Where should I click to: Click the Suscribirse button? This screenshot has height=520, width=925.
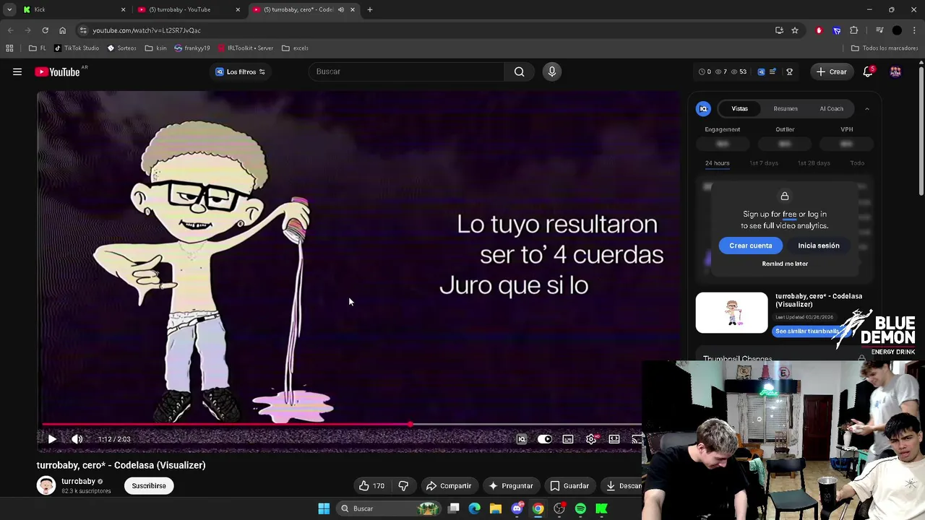pyautogui.click(x=149, y=485)
